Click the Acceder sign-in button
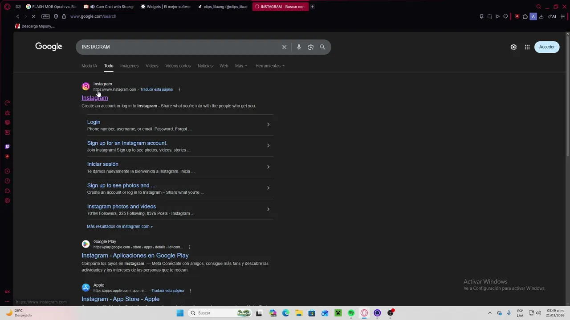The width and height of the screenshot is (570, 320). click(547, 47)
